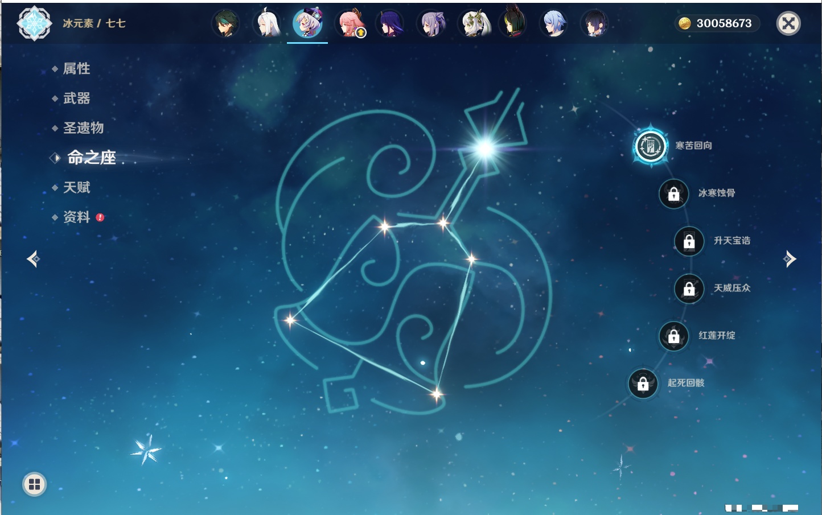822x515 pixels.
Task: Open the locked 红莲开绽 constellation node
Action: (x=674, y=336)
